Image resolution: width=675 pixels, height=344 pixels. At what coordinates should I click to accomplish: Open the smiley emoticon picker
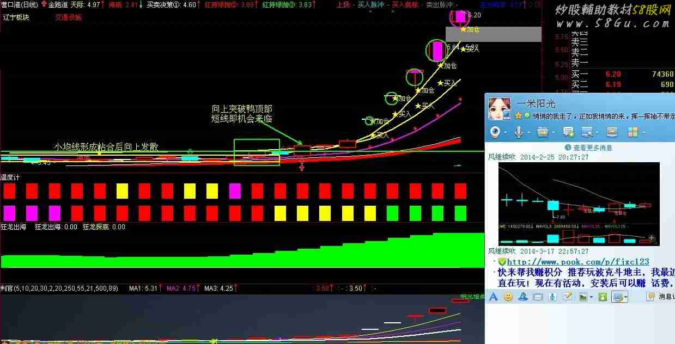pos(508,297)
